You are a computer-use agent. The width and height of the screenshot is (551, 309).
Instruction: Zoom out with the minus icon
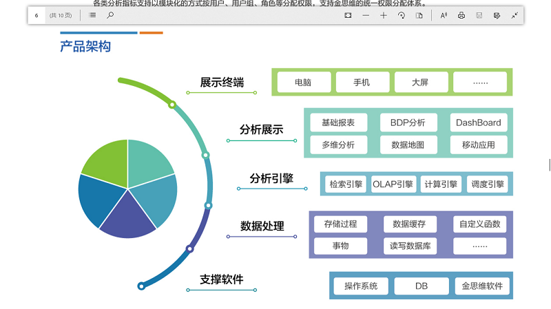(366, 15)
